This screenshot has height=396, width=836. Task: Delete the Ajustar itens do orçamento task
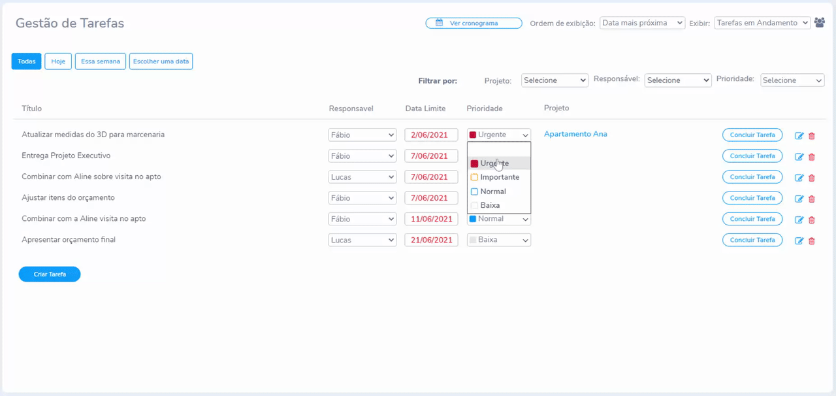point(812,199)
